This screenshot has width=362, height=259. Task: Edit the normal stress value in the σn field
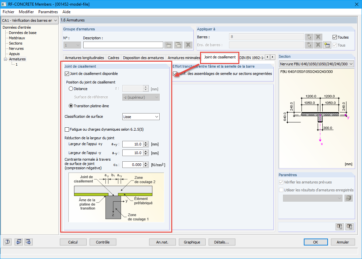pyautogui.click(x=132, y=164)
